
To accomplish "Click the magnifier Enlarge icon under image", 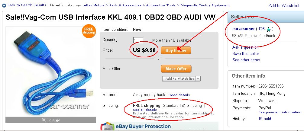I will tap(44, 120).
